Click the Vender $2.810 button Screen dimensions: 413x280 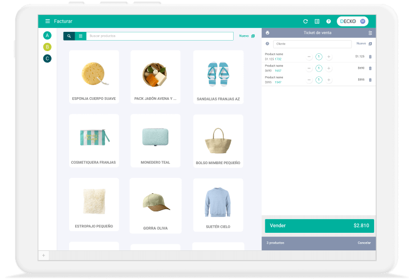coord(319,226)
